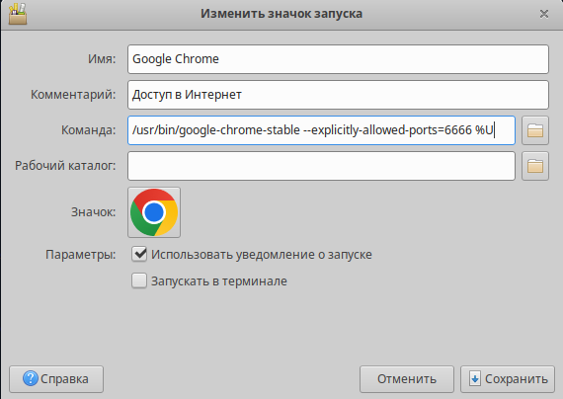Click into the Команда command field
Image resolution: width=563 pixels, height=399 pixels.
pyautogui.click(x=321, y=130)
